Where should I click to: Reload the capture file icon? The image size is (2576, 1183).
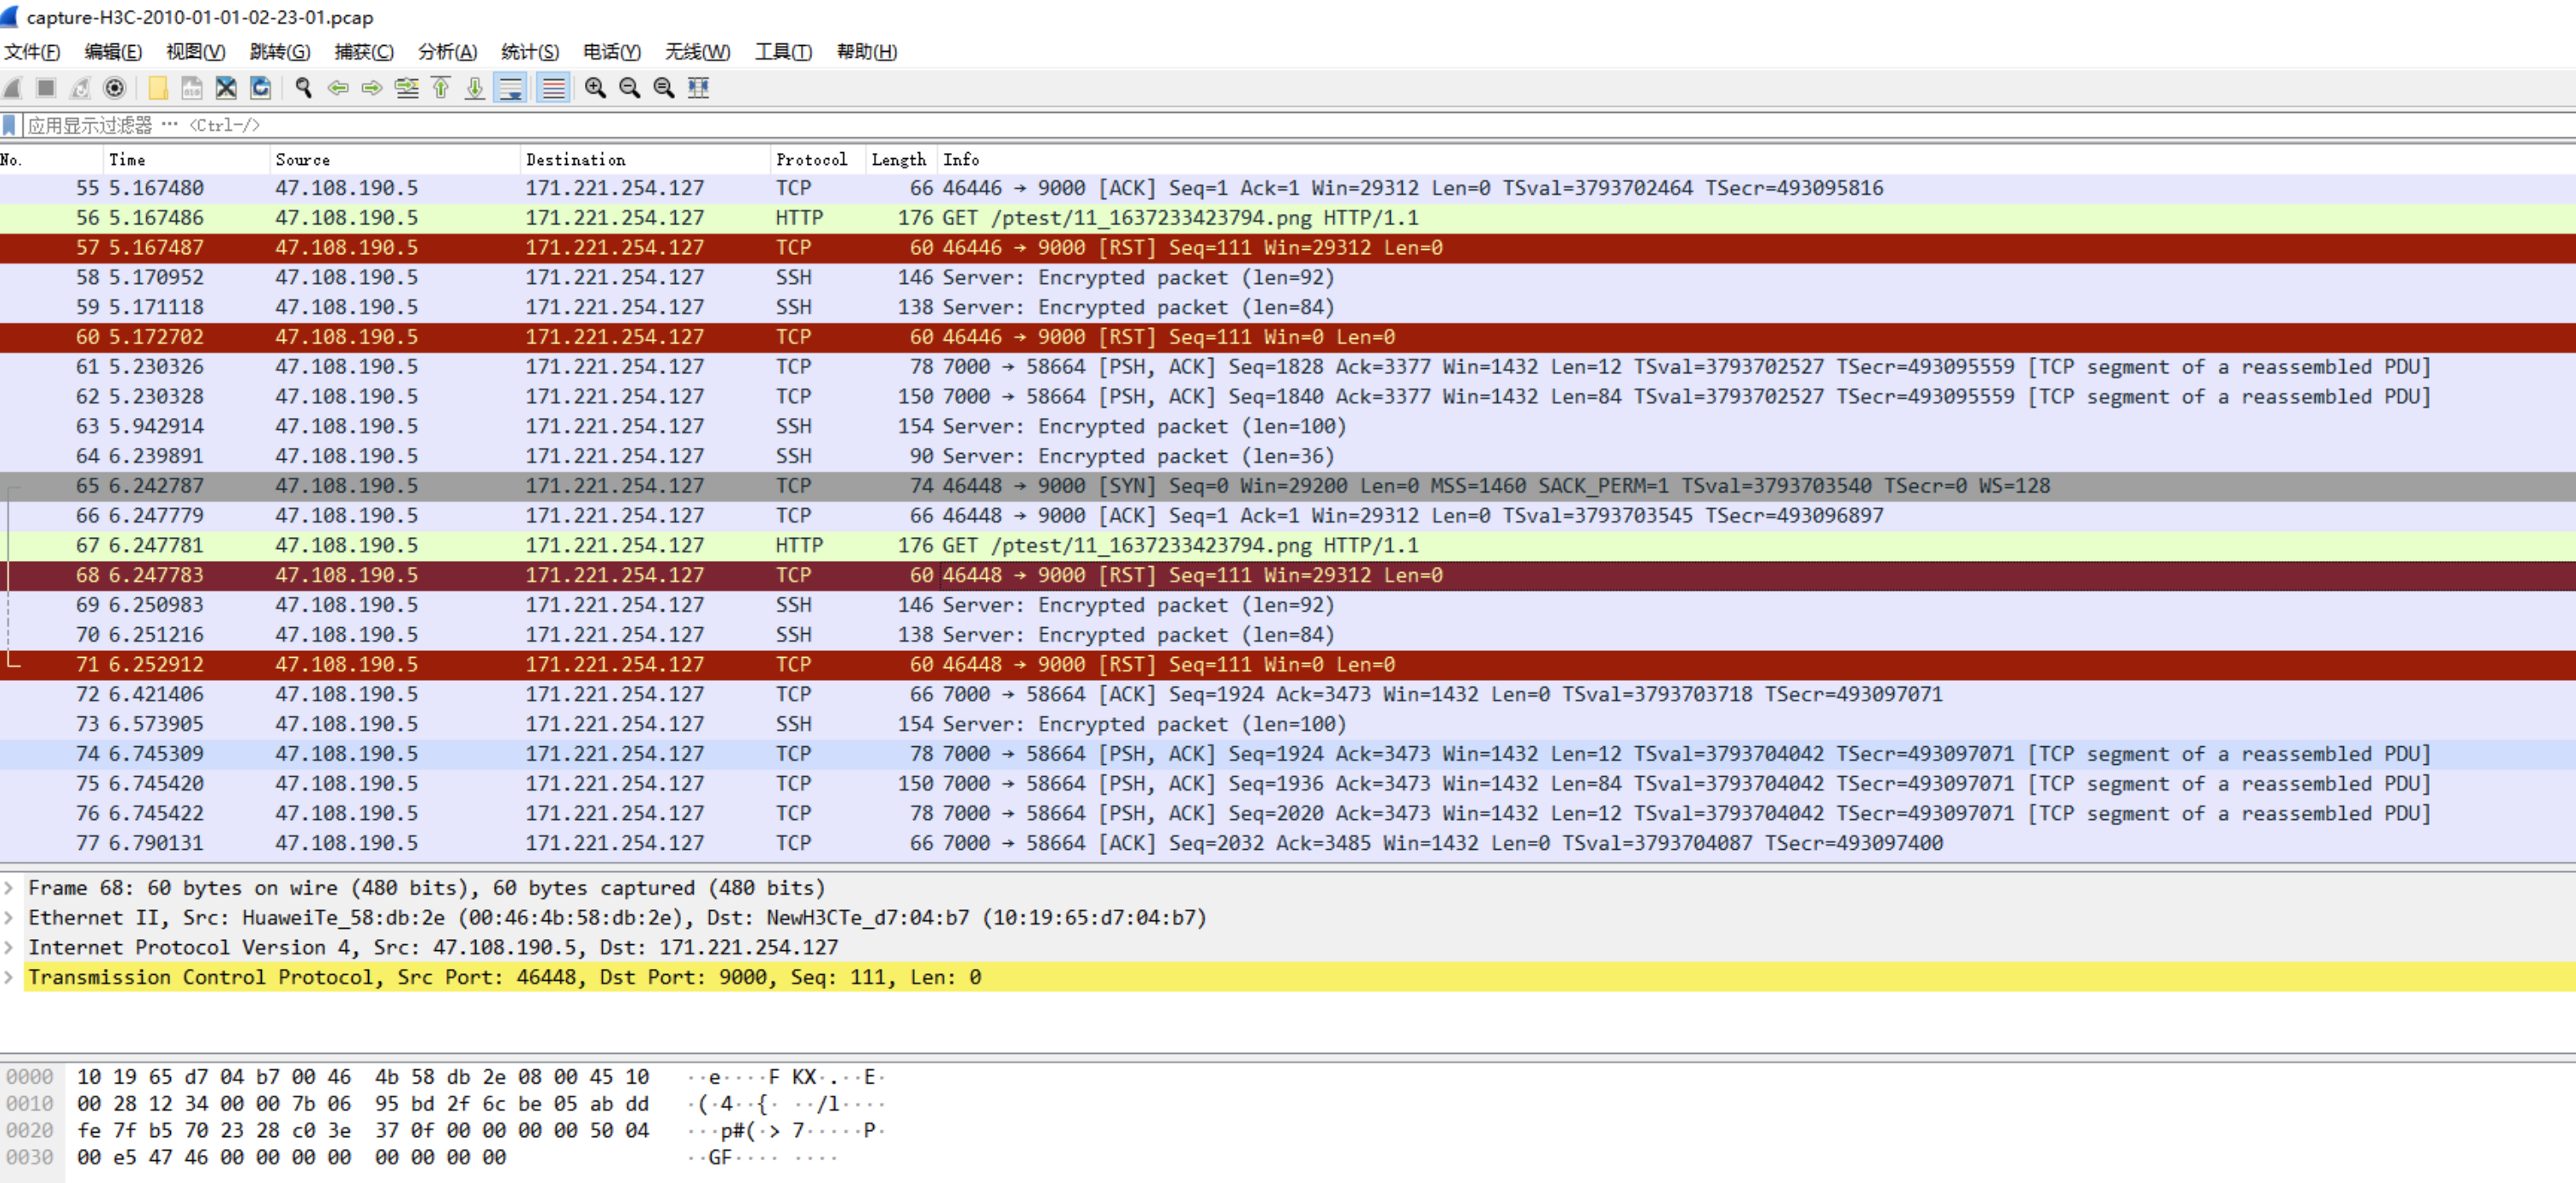[x=260, y=88]
